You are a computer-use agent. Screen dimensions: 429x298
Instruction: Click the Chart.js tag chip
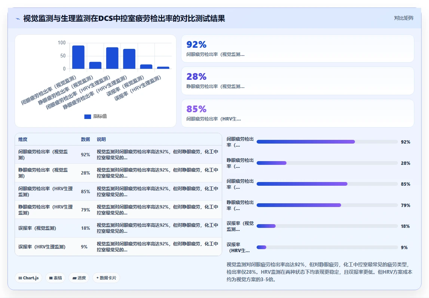pyautogui.click(x=28, y=278)
